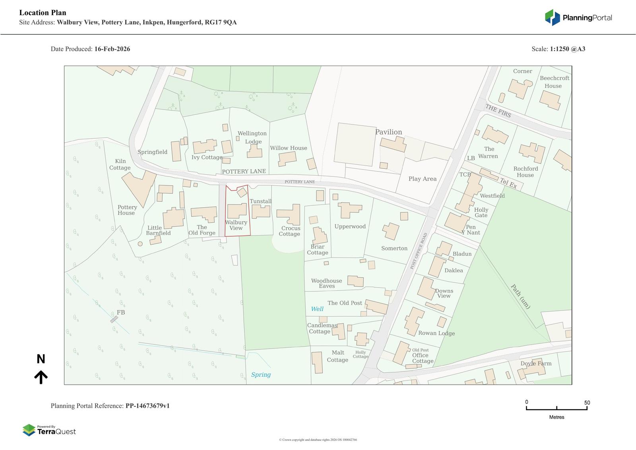The width and height of the screenshot is (636, 450).
Task: Click the Date Produced text
Action: click(x=90, y=49)
